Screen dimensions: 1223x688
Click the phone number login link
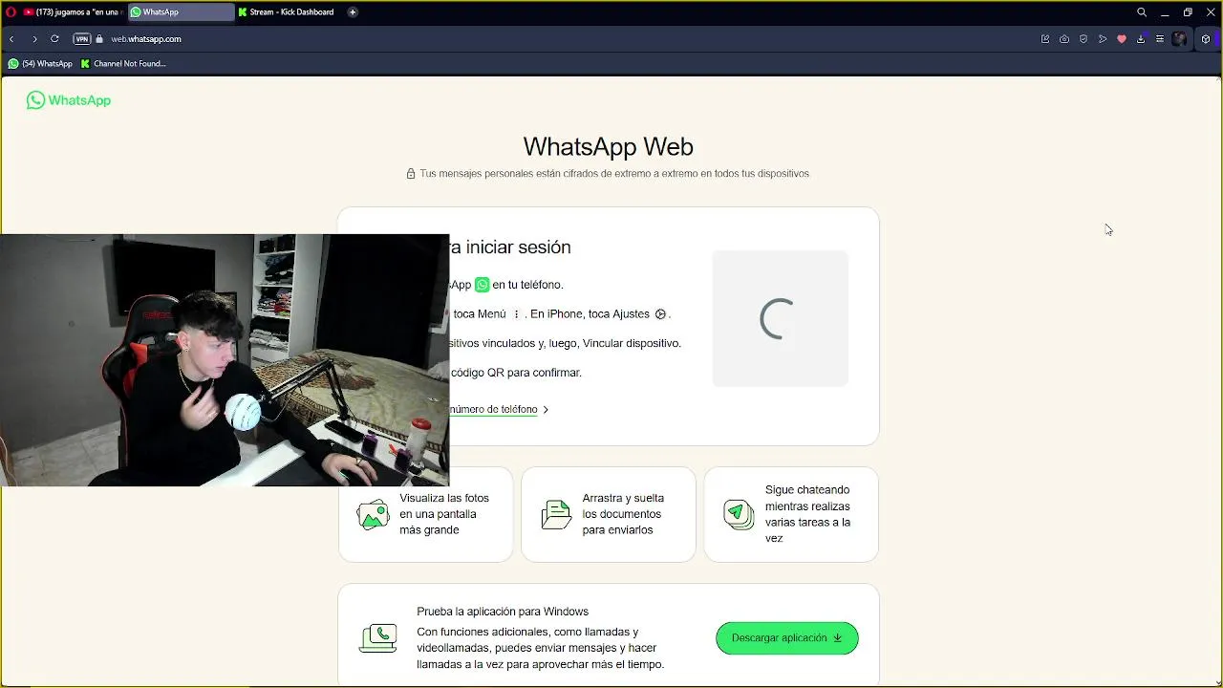coord(493,409)
